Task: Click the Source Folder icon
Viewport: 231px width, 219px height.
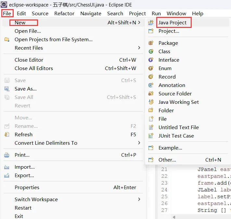Action: click(151, 93)
